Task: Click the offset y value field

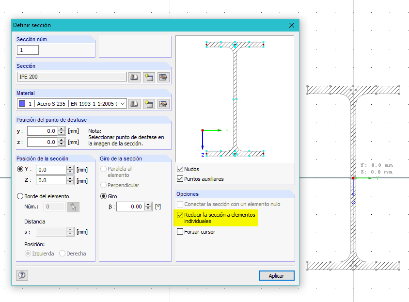Action: point(43,131)
